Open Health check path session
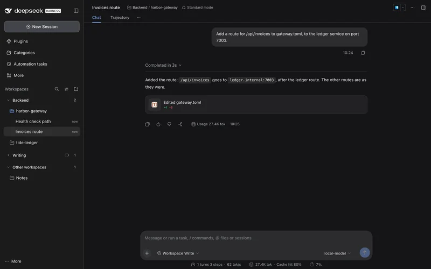 (x=42, y=122)
